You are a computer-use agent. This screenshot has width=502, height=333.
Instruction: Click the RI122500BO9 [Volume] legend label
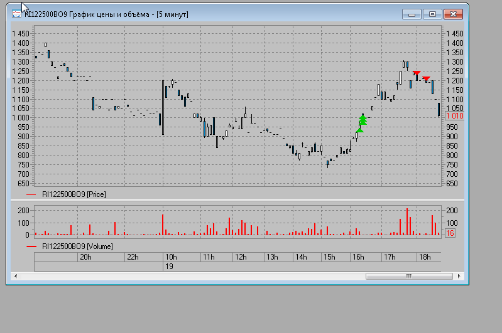(77, 246)
